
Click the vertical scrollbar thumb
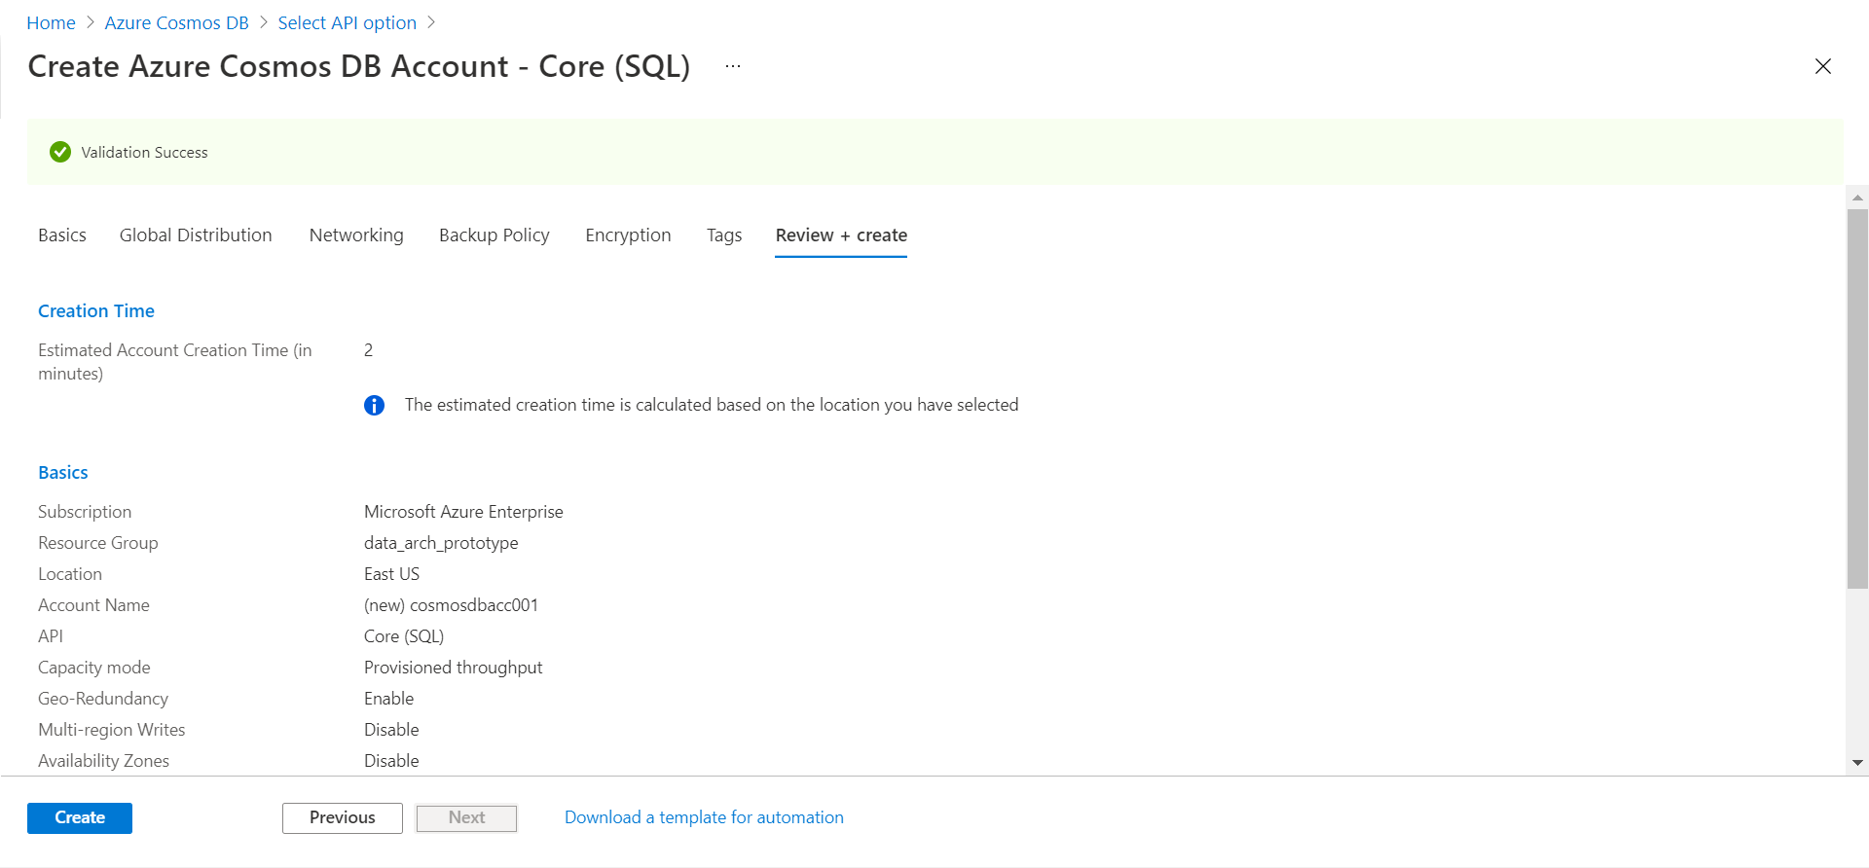(x=1857, y=399)
